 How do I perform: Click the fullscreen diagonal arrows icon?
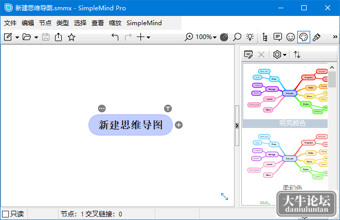point(224,196)
